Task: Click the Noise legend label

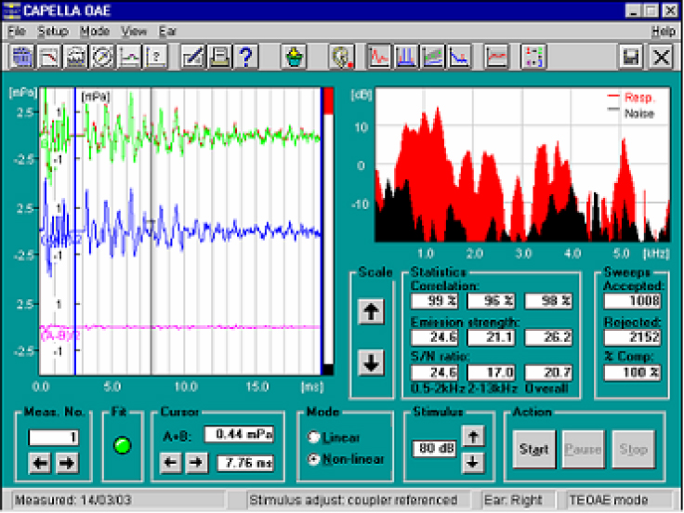Action: click(x=639, y=113)
